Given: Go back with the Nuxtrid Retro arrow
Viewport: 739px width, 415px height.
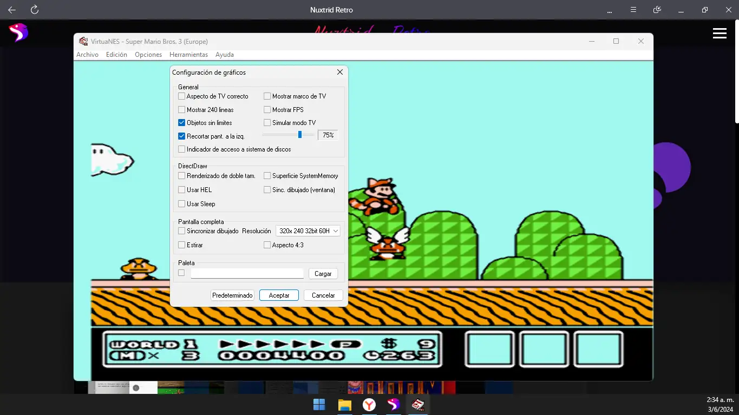Looking at the screenshot, I should [x=12, y=10].
